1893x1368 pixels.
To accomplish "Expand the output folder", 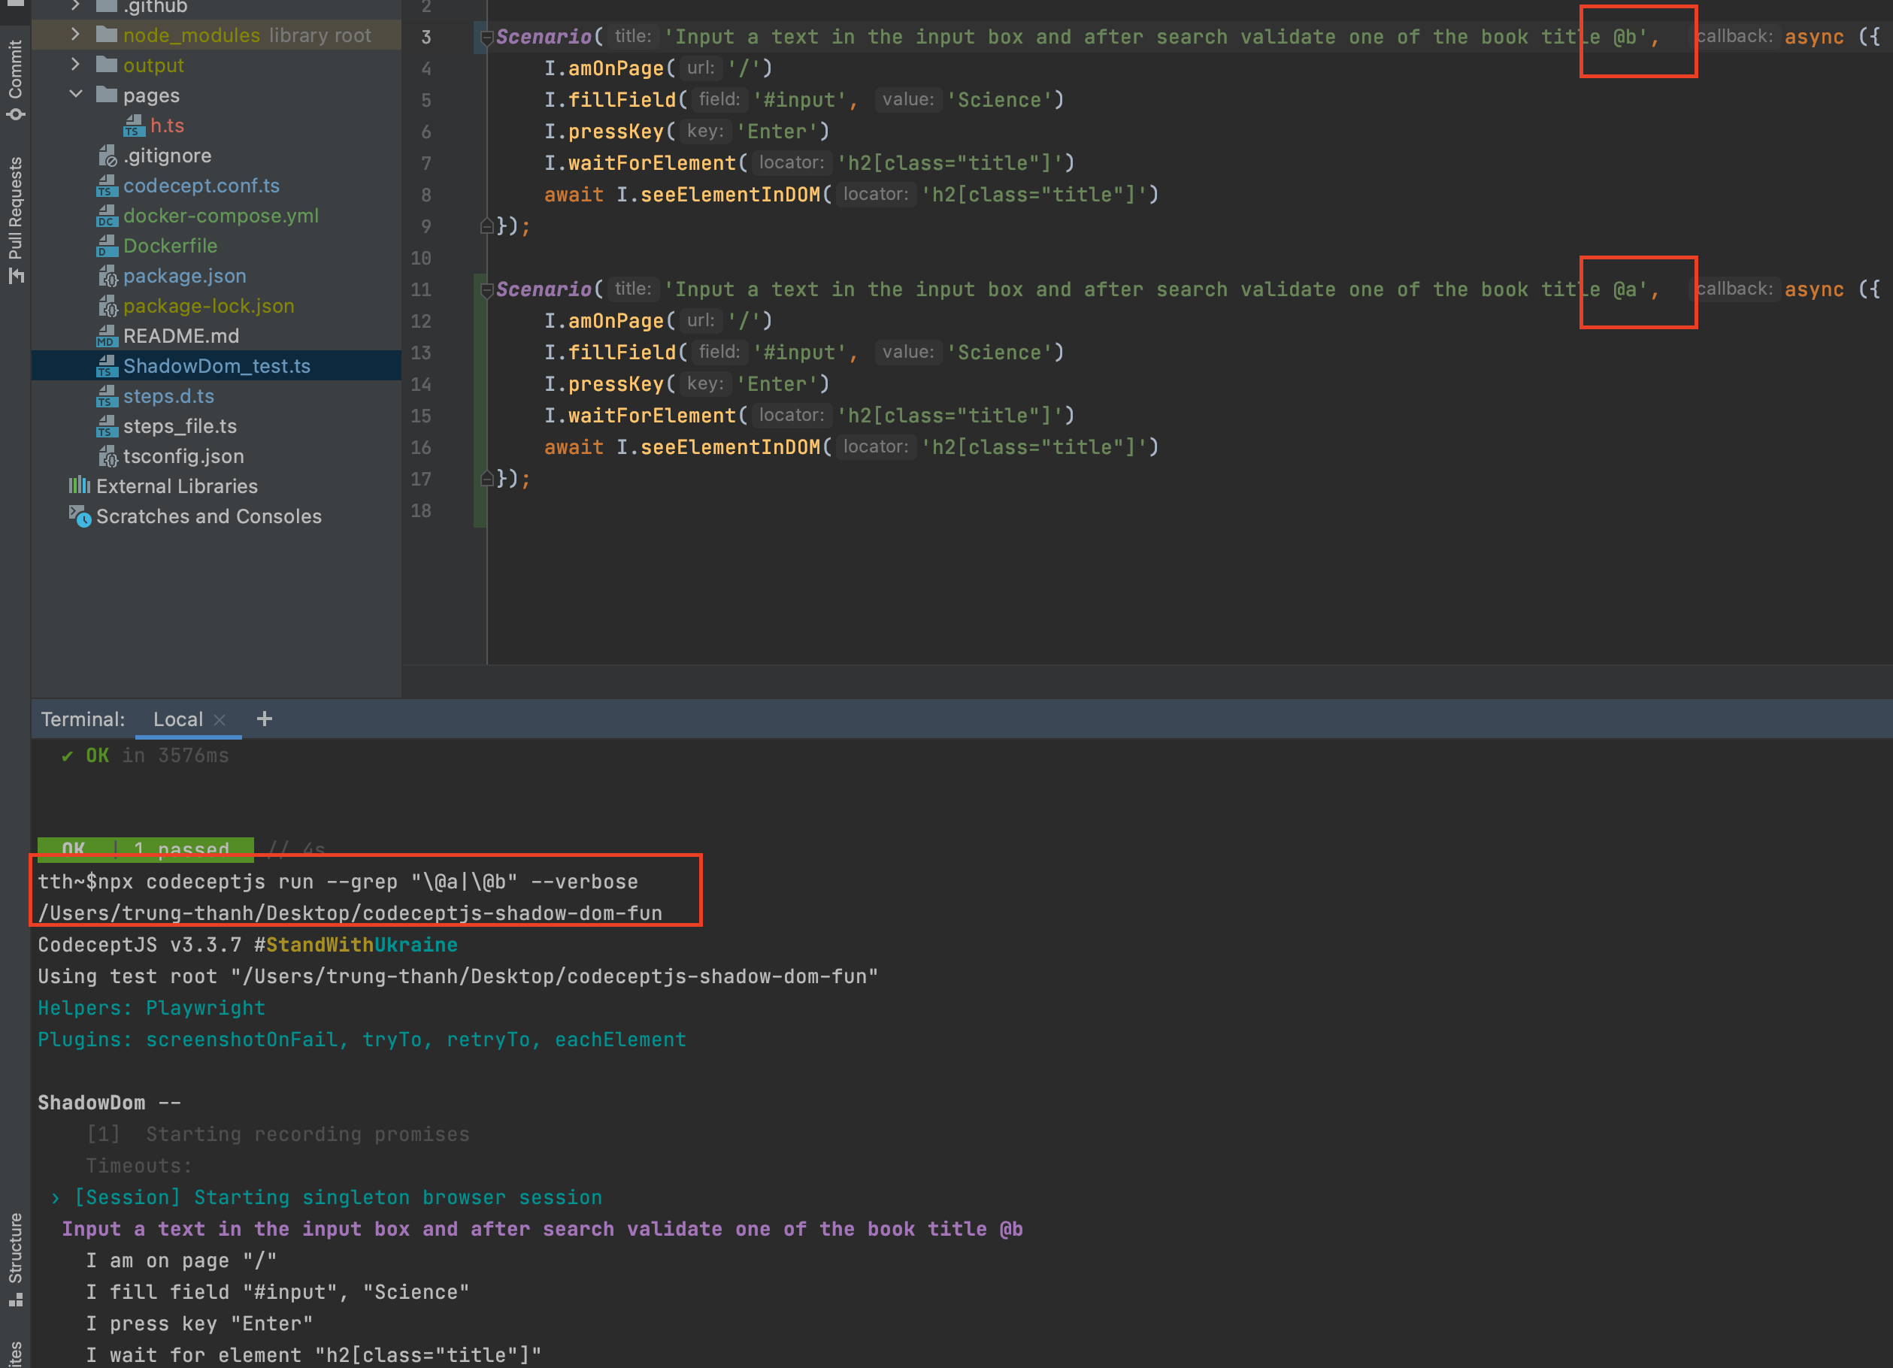I will point(74,65).
